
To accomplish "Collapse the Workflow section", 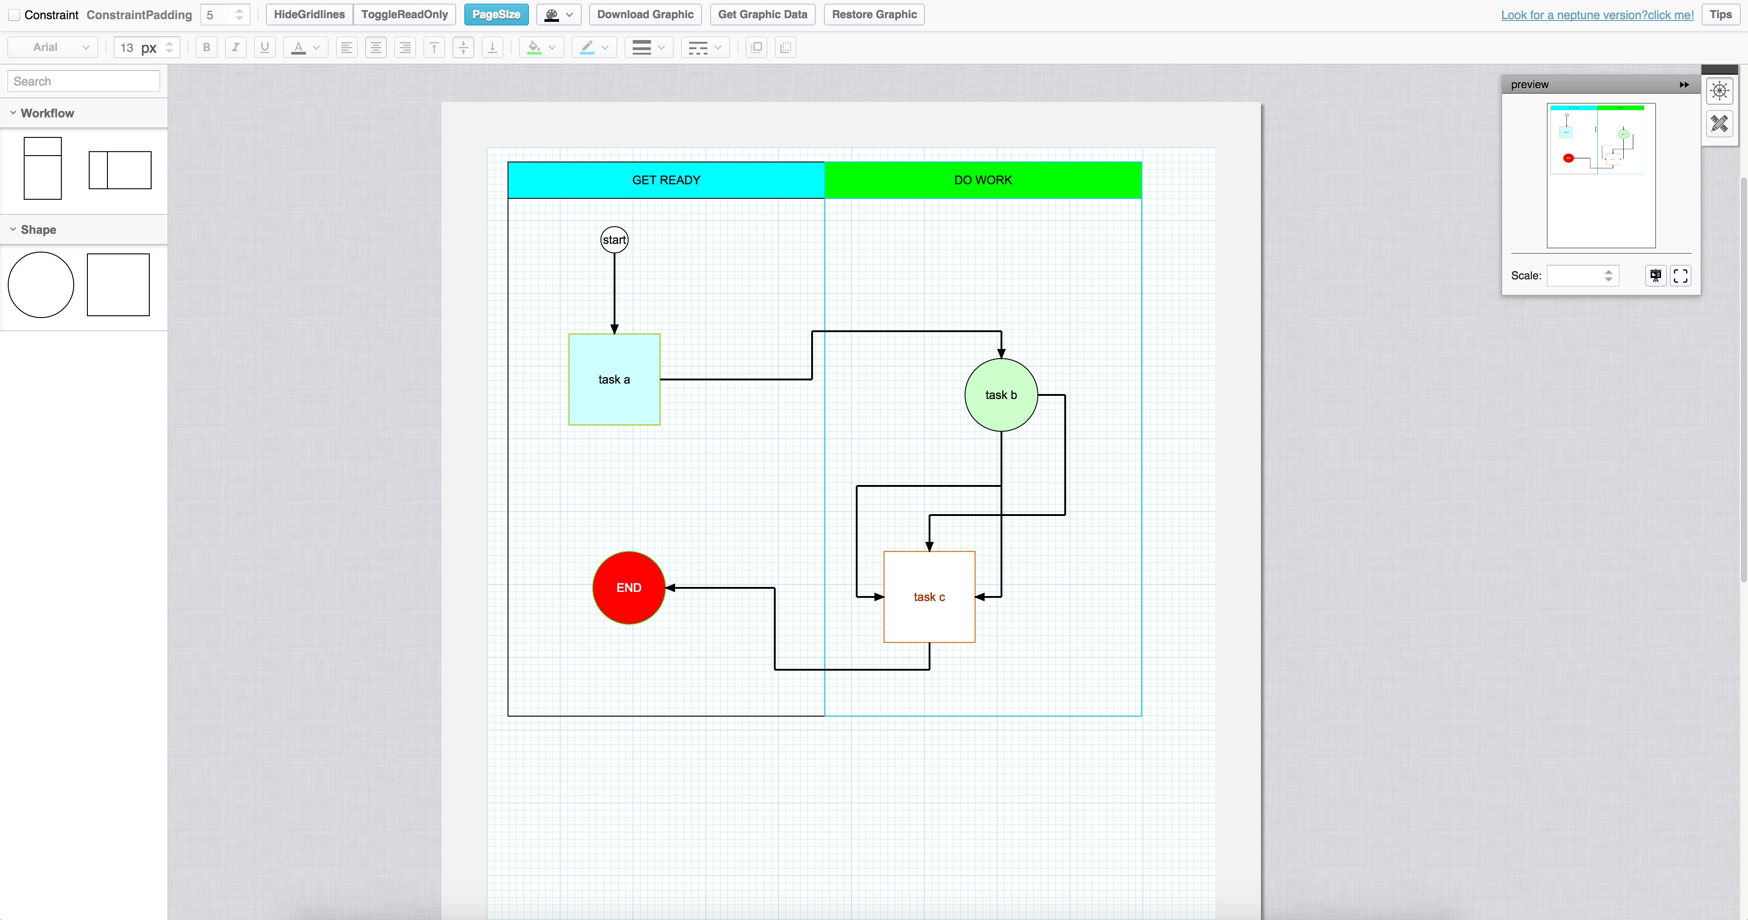I will tap(13, 113).
